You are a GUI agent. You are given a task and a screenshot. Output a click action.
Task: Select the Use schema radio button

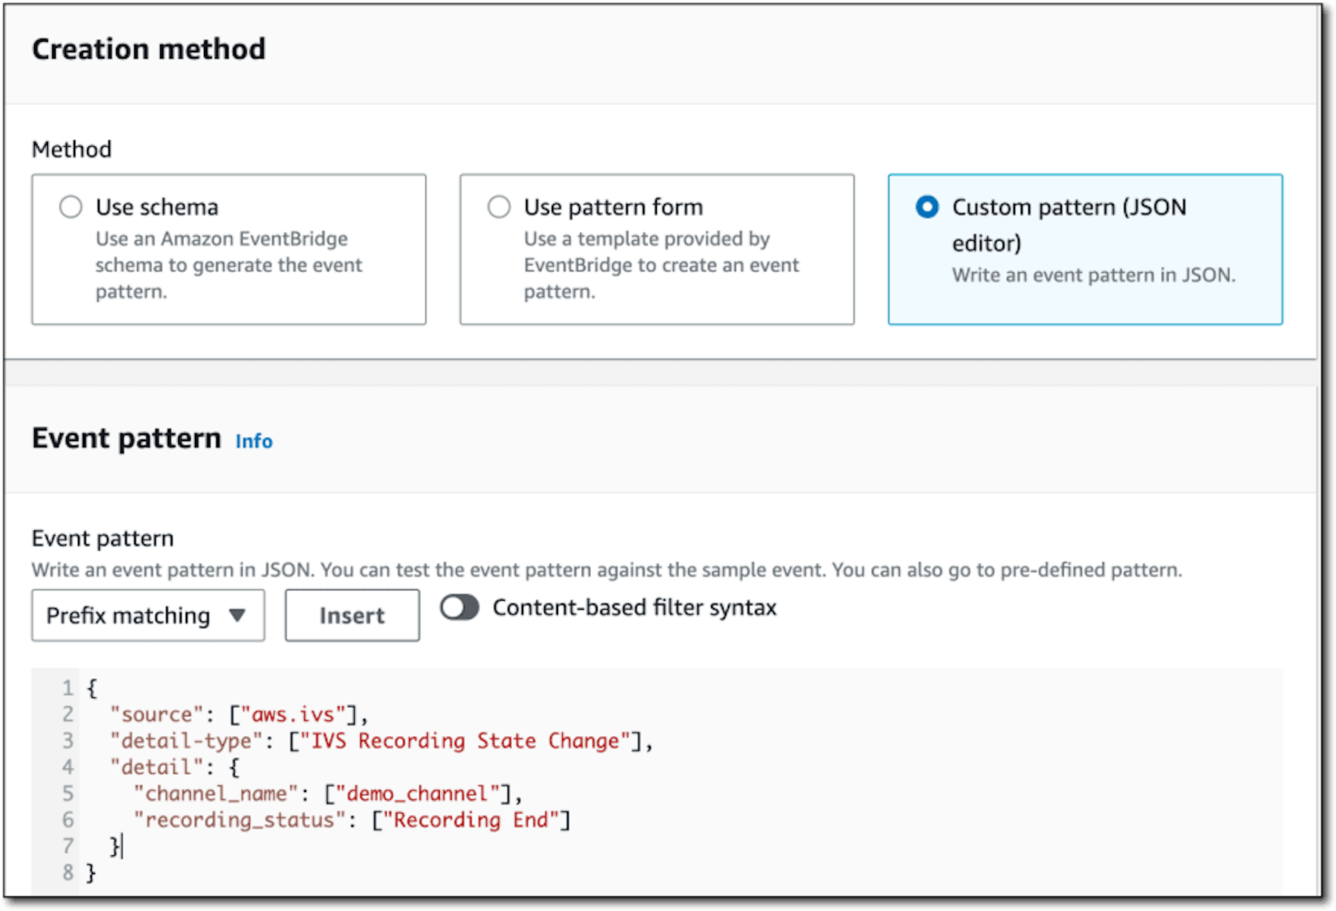pos(70,207)
